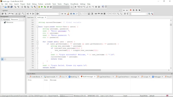173x97 pixels.
Task: Select the main.cpp editor tab
Action: tap(40, 18)
